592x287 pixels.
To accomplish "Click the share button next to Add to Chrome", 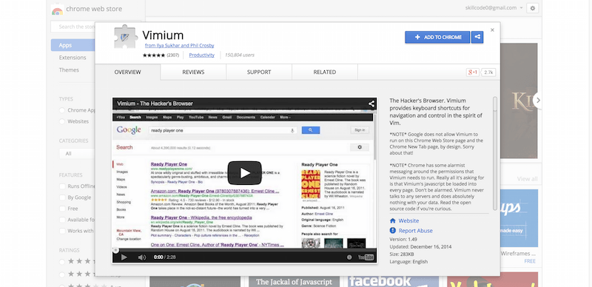I will pos(477,37).
